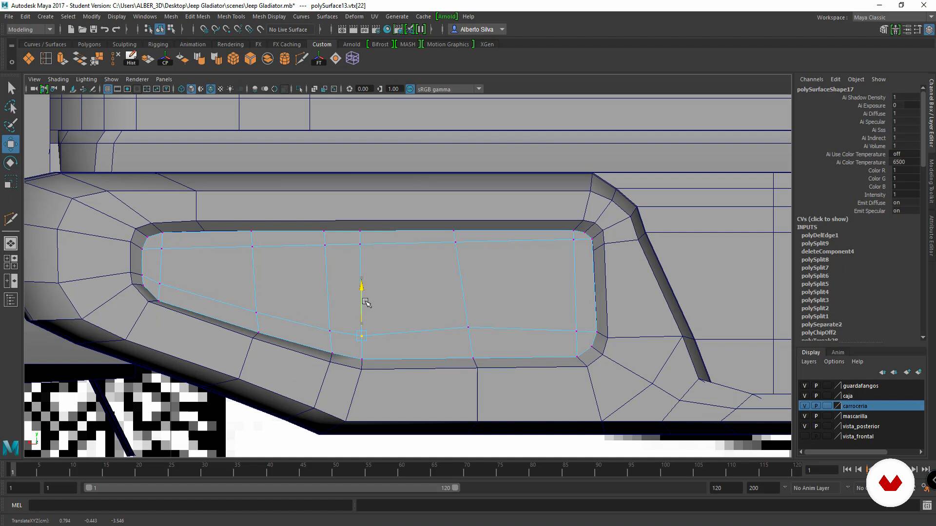
Task: Select the polyDelEdge1 input node
Action: (820, 235)
